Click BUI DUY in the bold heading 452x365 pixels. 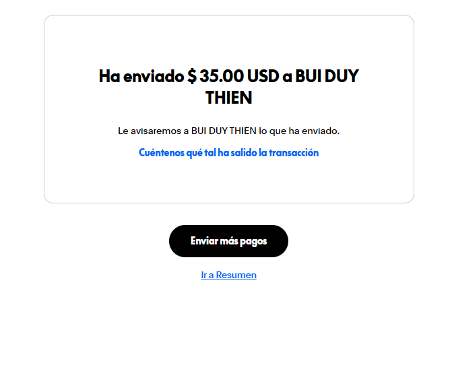[x=327, y=76]
